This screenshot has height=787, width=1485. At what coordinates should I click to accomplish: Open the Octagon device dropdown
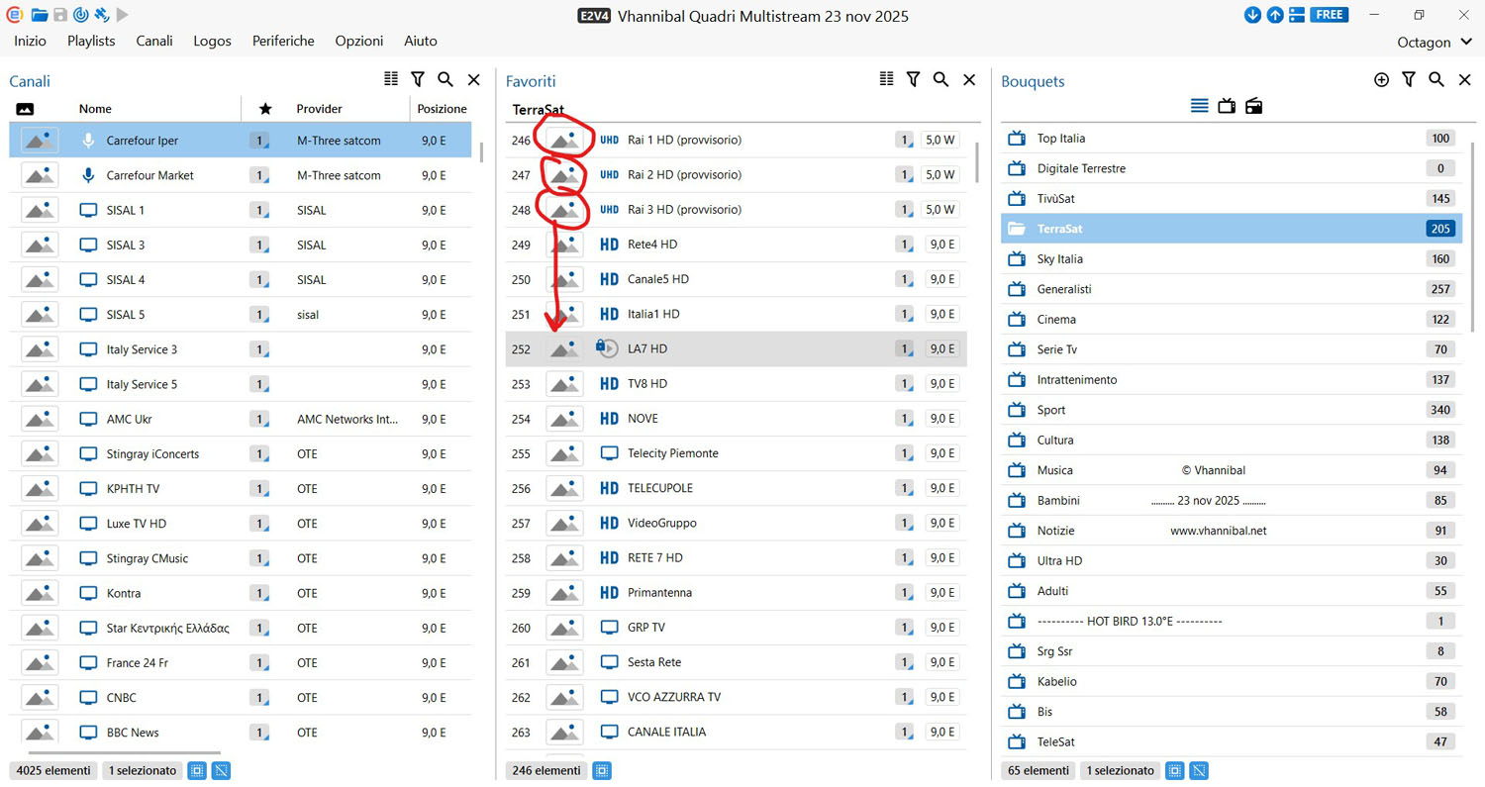[1435, 42]
